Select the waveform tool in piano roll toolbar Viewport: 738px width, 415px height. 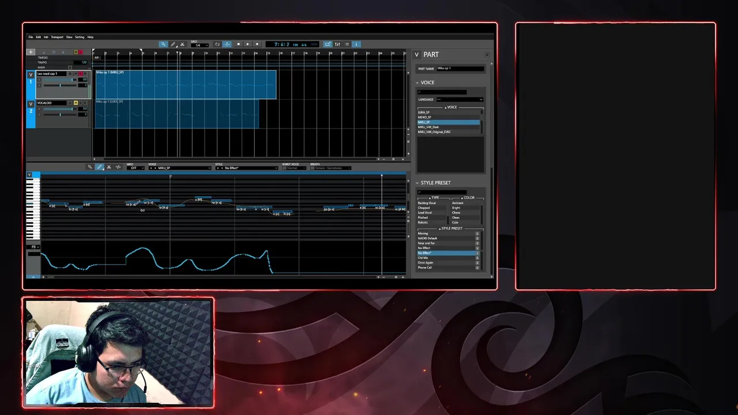click(x=118, y=167)
